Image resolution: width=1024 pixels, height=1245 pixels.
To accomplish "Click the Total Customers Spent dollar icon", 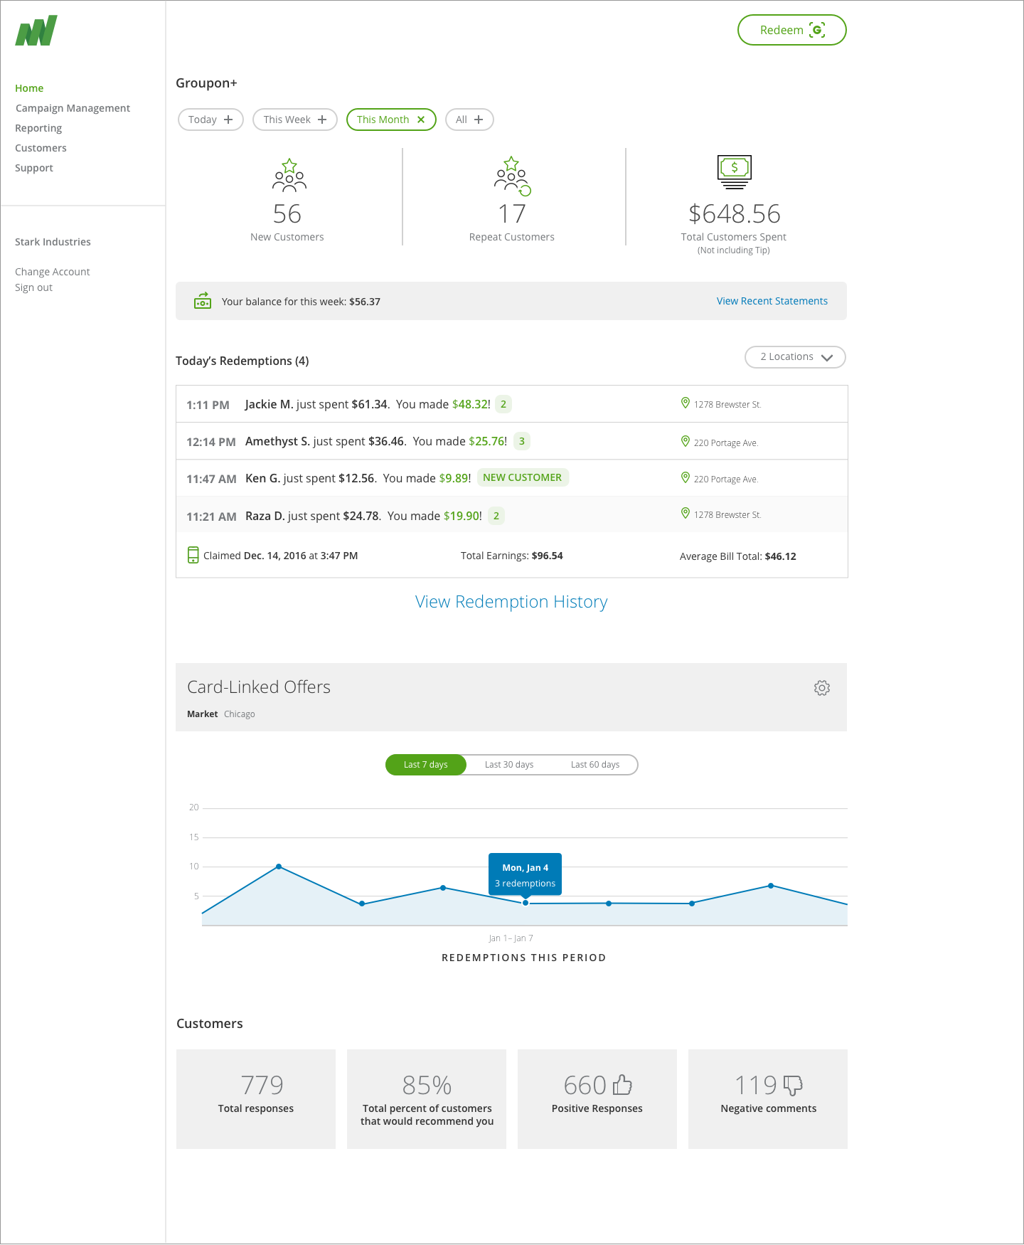I will pyautogui.click(x=735, y=172).
